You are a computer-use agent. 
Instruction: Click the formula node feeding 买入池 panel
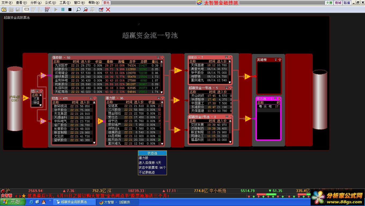pos(248,119)
